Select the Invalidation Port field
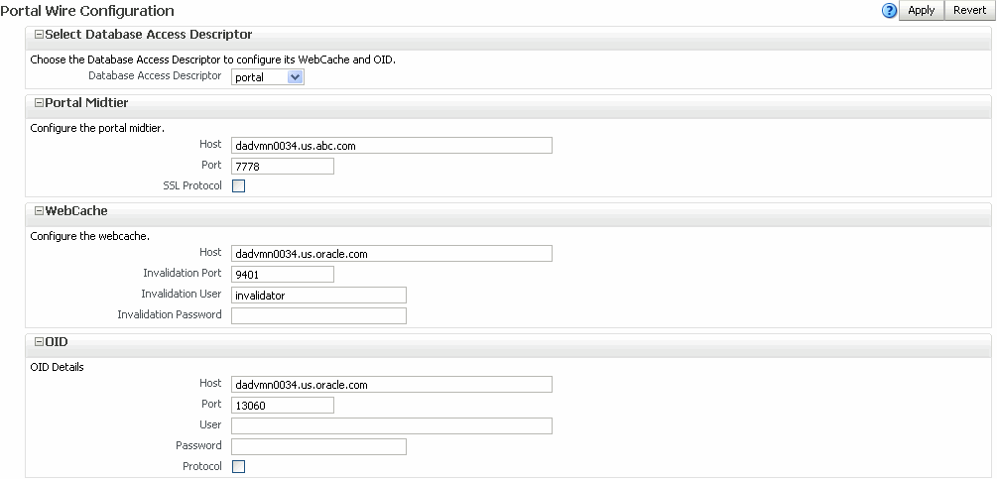 click(x=282, y=274)
